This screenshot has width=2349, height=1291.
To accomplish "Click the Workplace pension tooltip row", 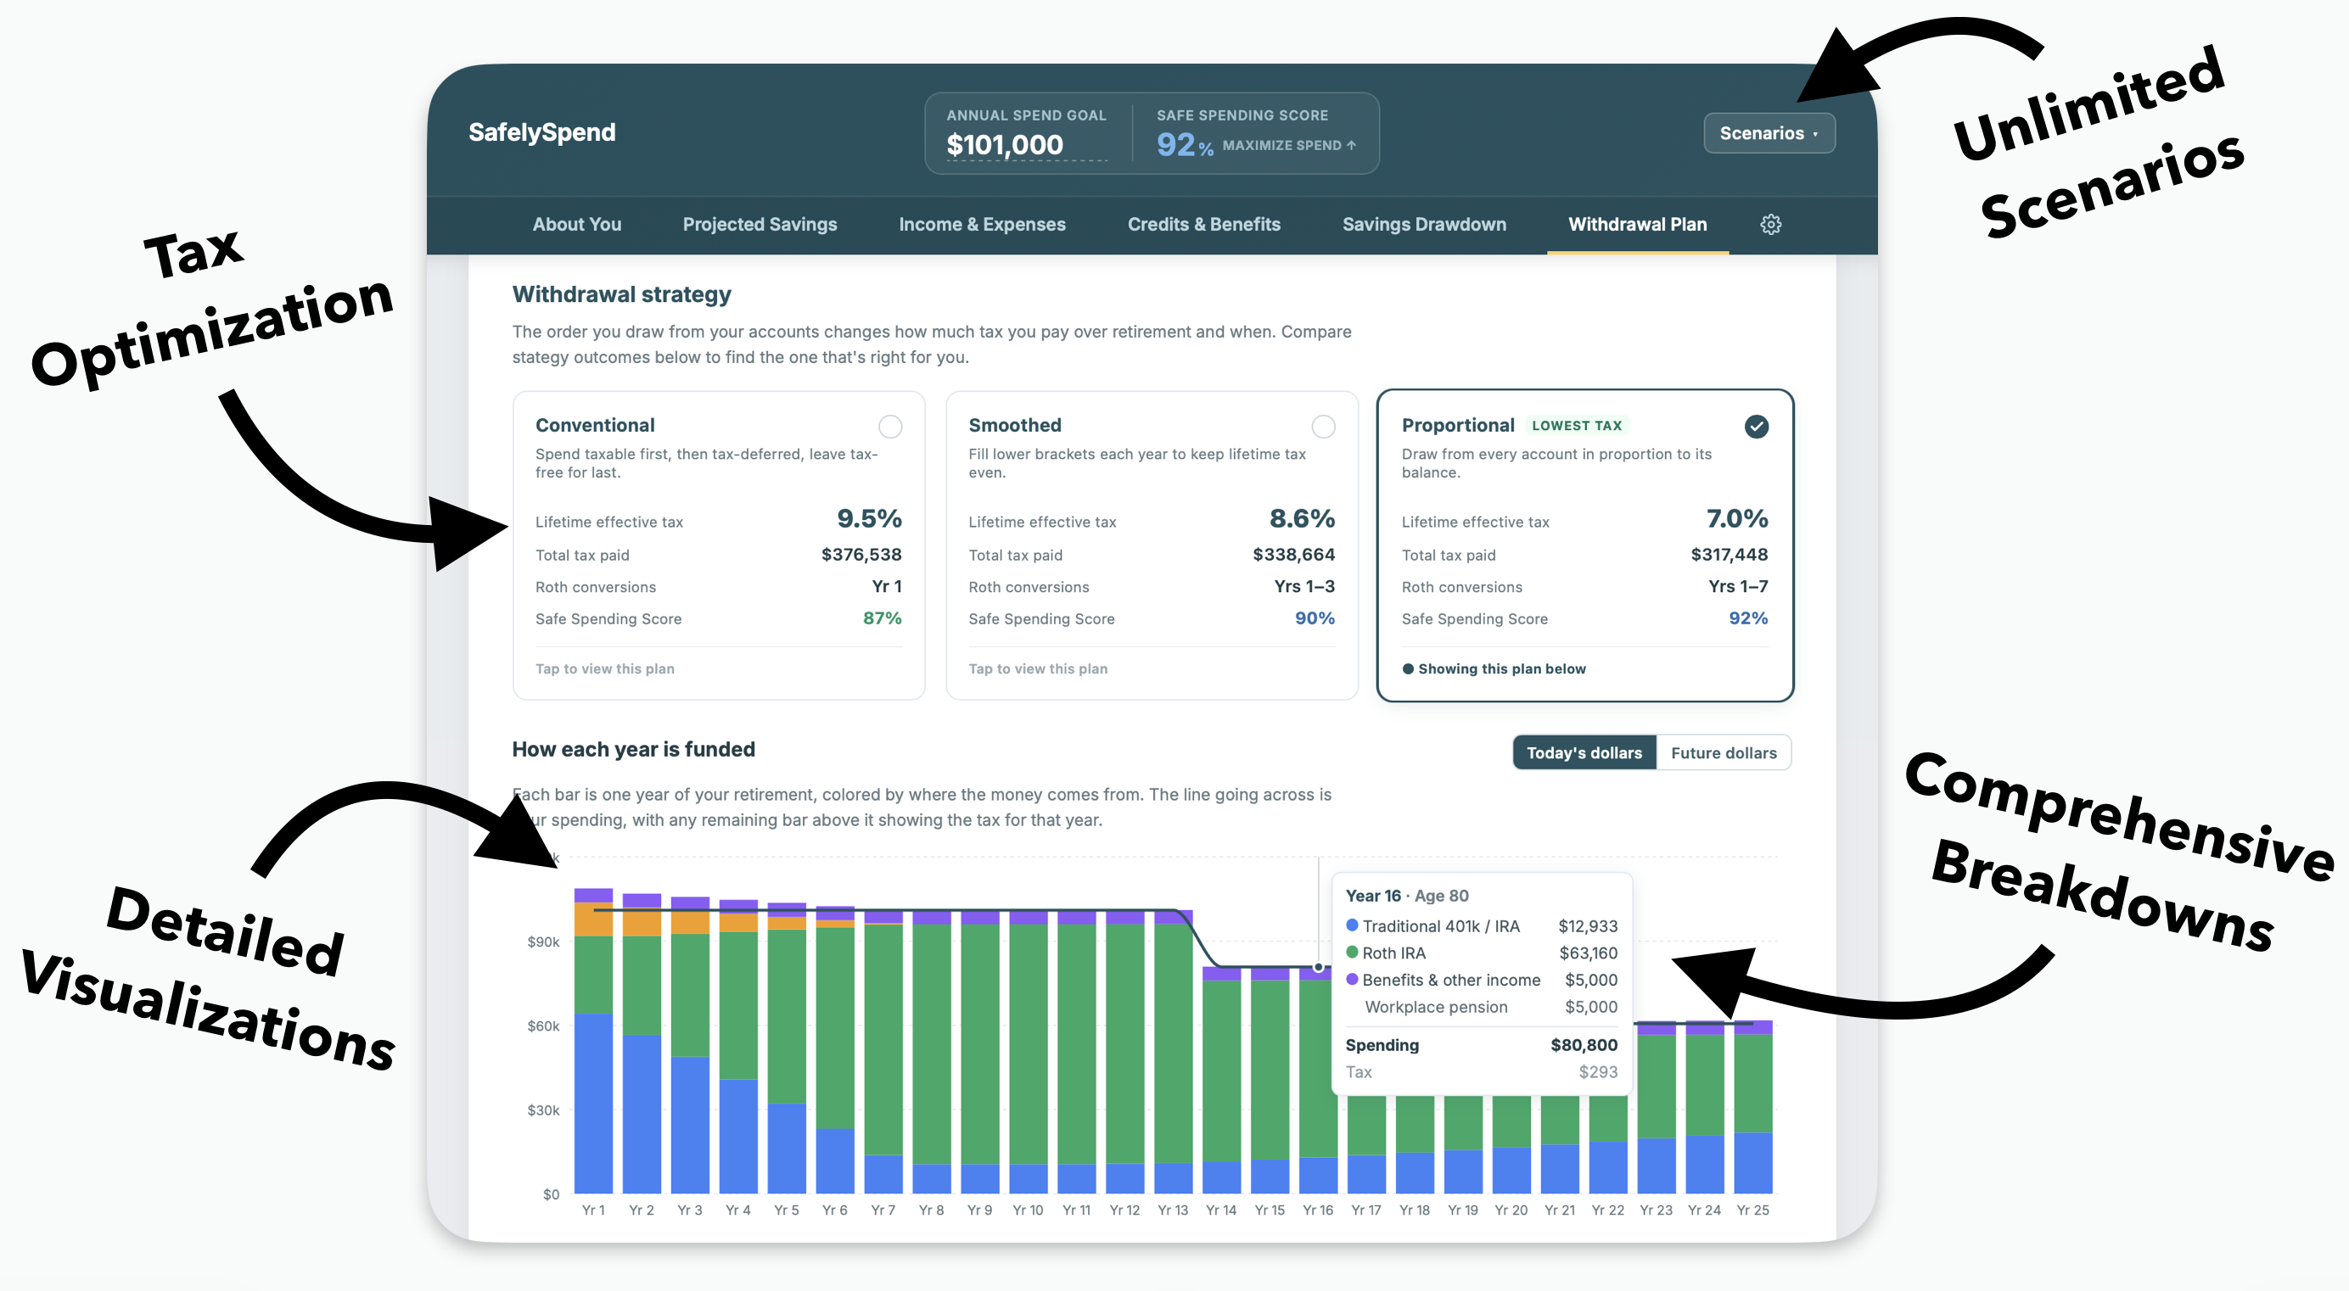I will pos(1482,1007).
